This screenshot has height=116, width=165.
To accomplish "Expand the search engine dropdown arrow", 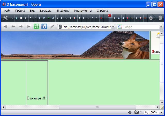I will (161, 27).
